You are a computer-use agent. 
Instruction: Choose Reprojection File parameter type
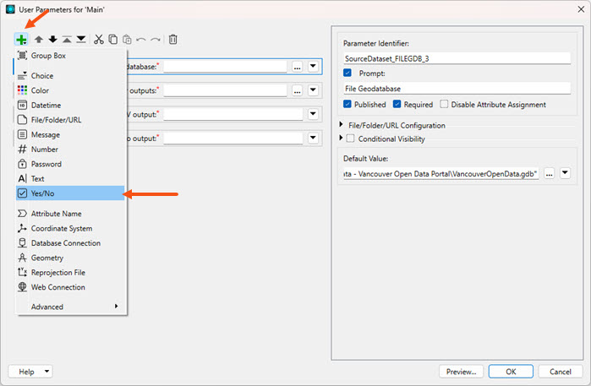pos(69,272)
